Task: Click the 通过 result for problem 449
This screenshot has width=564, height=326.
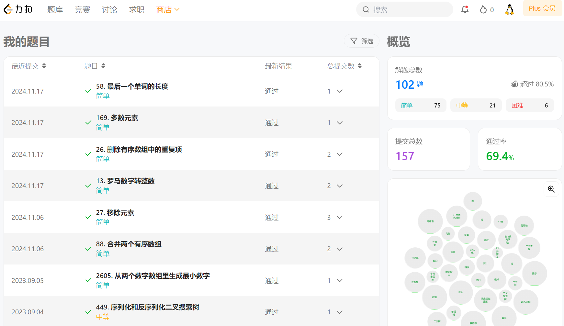Action: [x=272, y=312]
